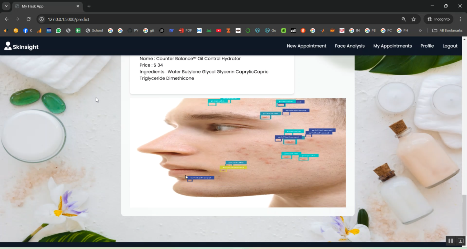Open the All Bookmarks folder
Screen dimensions: 467x249
[448, 31]
